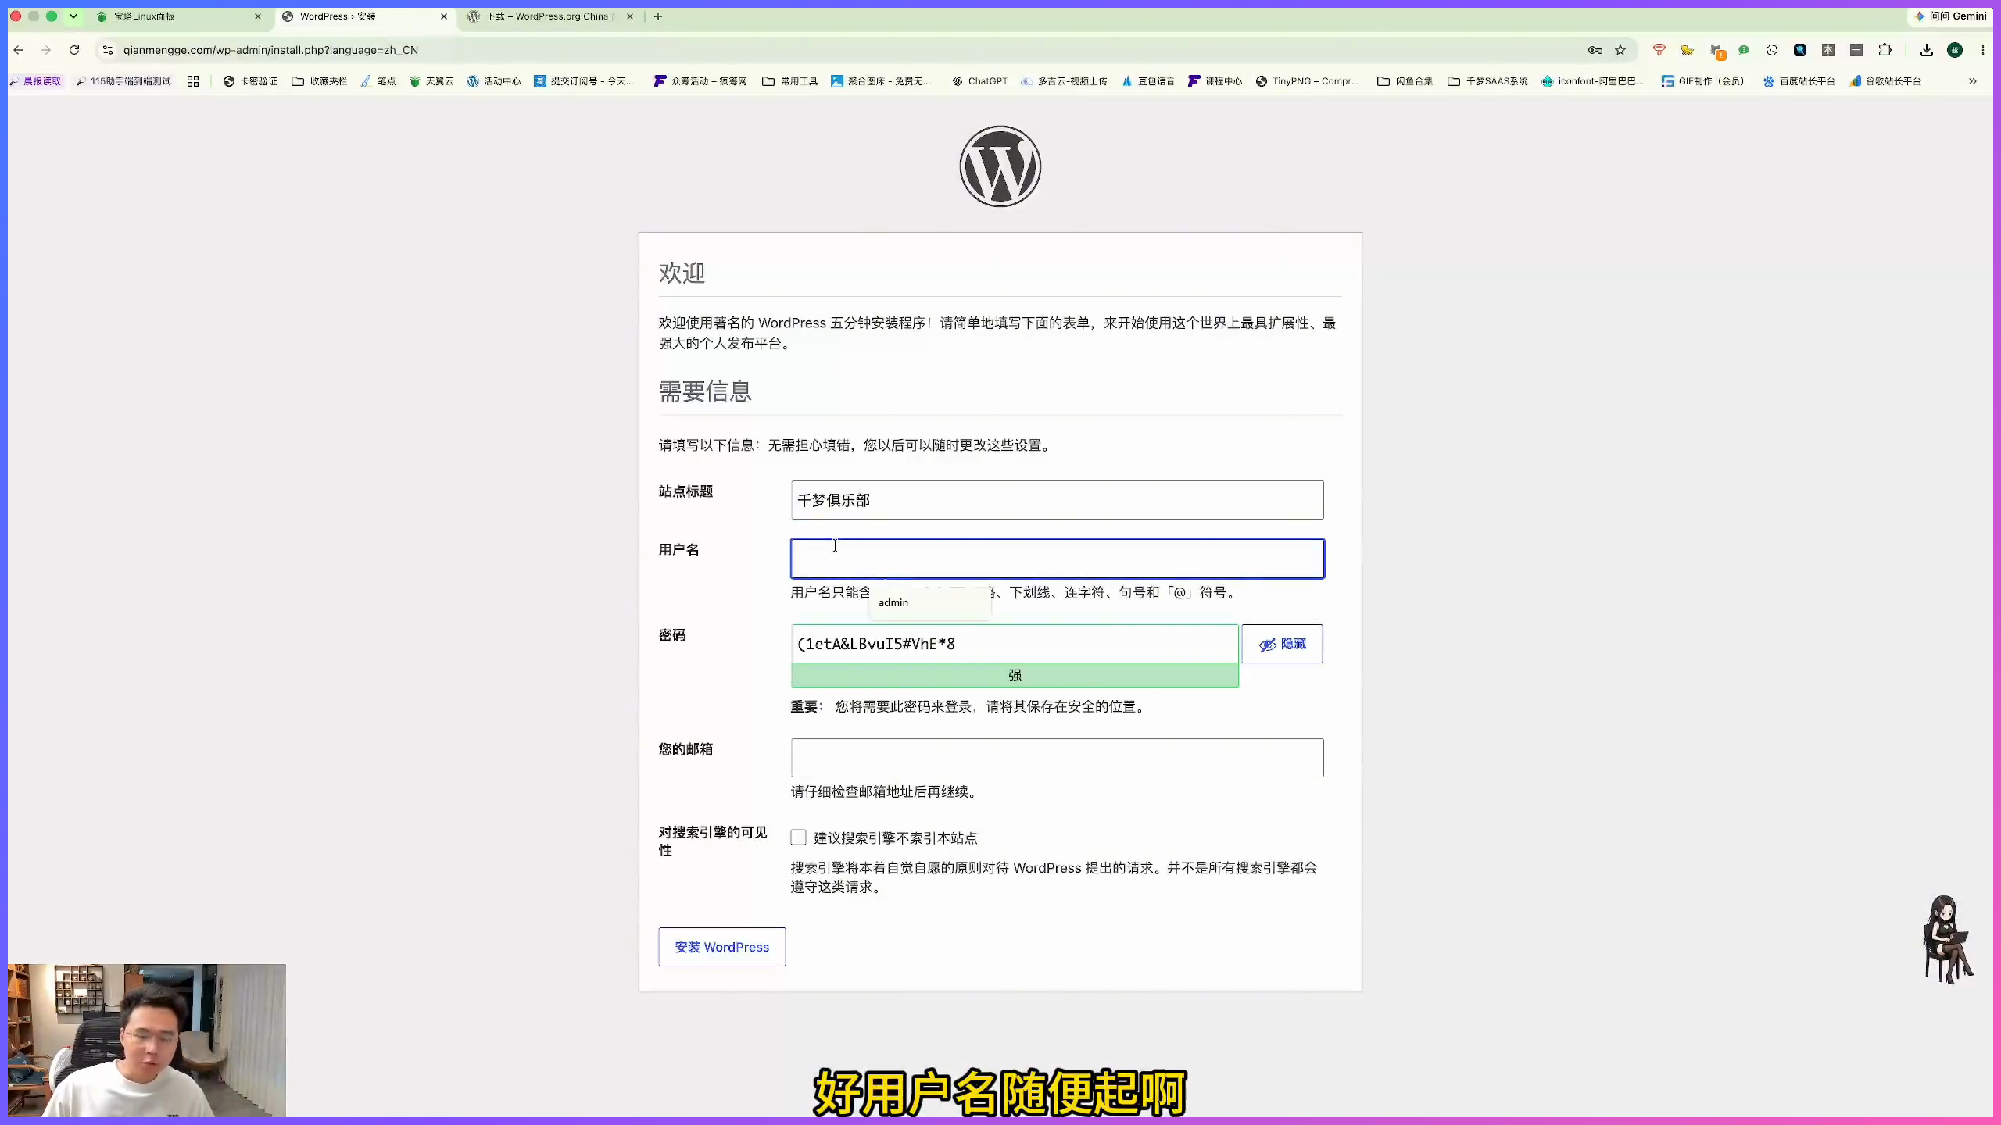Focus the 用户名 input field

click(1057, 559)
